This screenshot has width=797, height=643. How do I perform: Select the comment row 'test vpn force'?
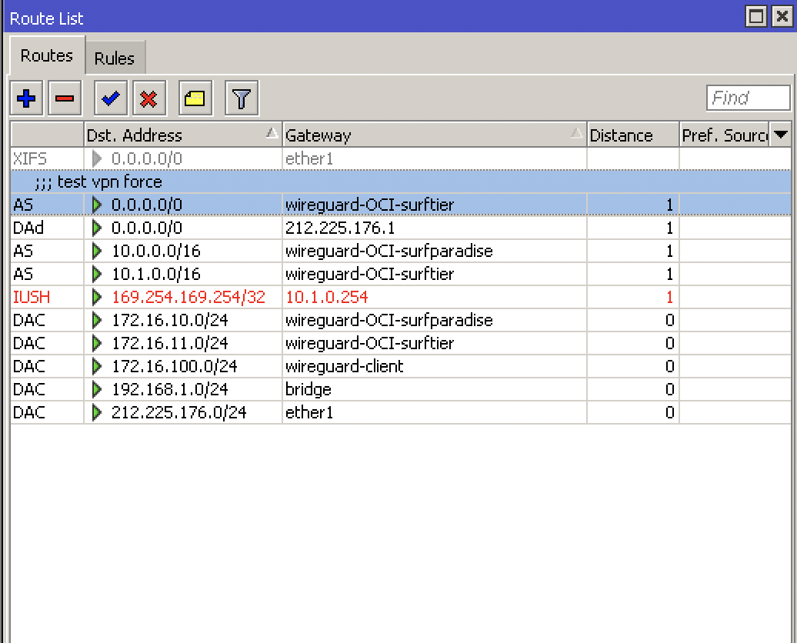point(401,182)
